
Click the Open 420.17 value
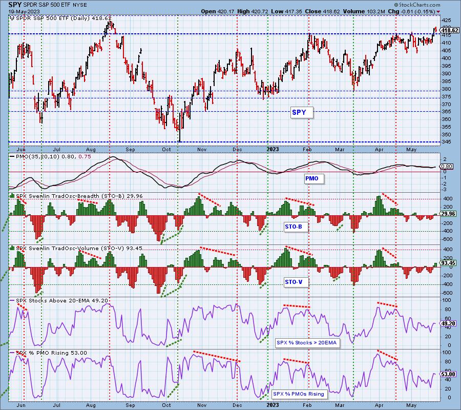[x=218, y=11]
